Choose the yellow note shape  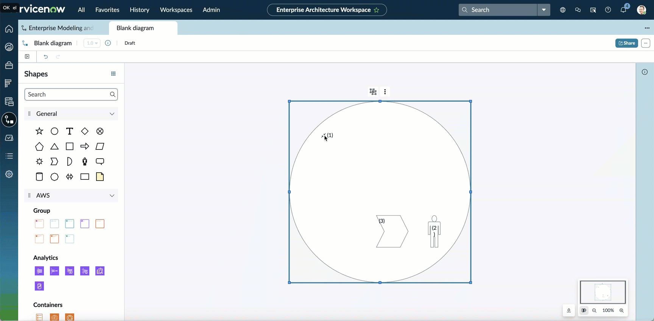click(x=100, y=177)
